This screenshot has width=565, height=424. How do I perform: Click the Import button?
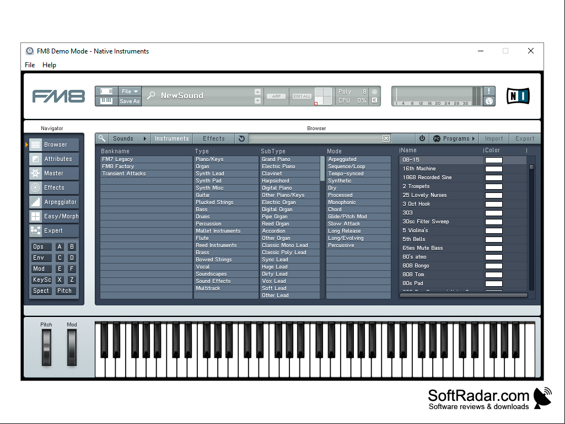point(494,138)
